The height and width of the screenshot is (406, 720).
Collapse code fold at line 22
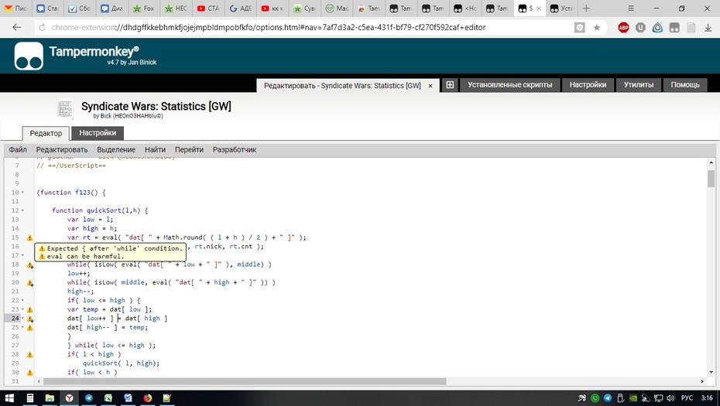pyautogui.click(x=22, y=301)
